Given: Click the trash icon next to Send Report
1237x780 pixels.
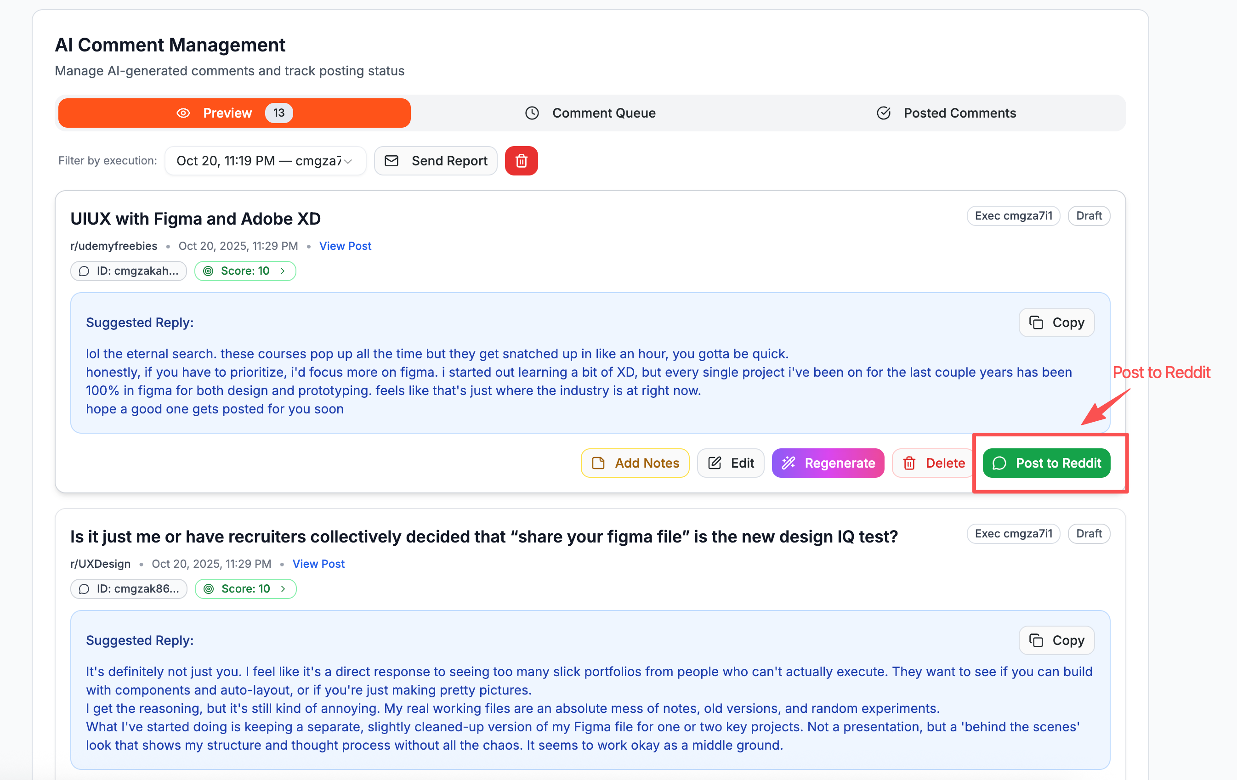Looking at the screenshot, I should point(521,161).
